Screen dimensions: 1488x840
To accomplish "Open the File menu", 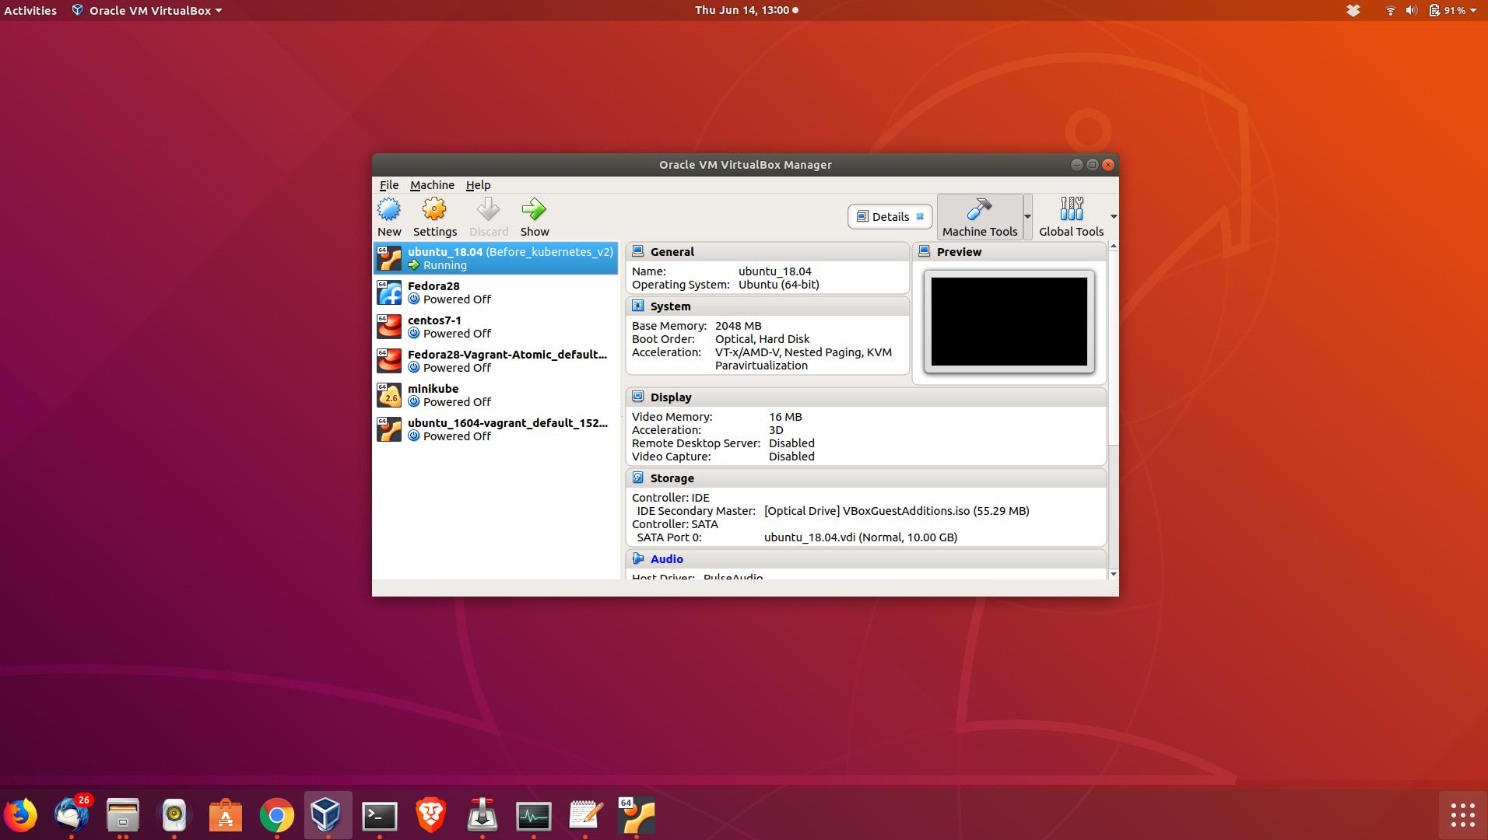I will pyautogui.click(x=389, y=185).
